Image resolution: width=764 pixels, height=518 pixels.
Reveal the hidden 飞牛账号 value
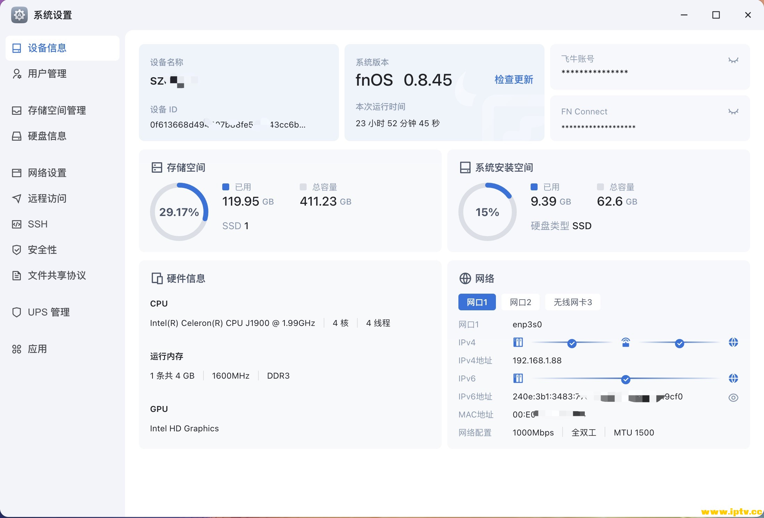pyautogui.click(x=733, y=60)
